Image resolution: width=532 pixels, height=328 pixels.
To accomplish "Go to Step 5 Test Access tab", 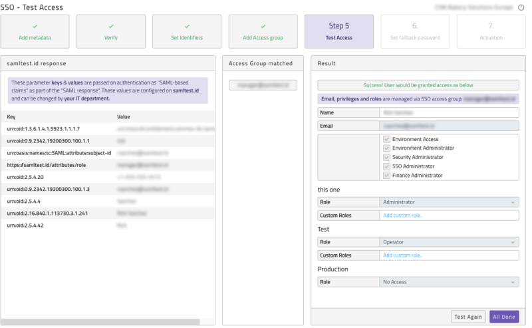I will pos(338,31).
